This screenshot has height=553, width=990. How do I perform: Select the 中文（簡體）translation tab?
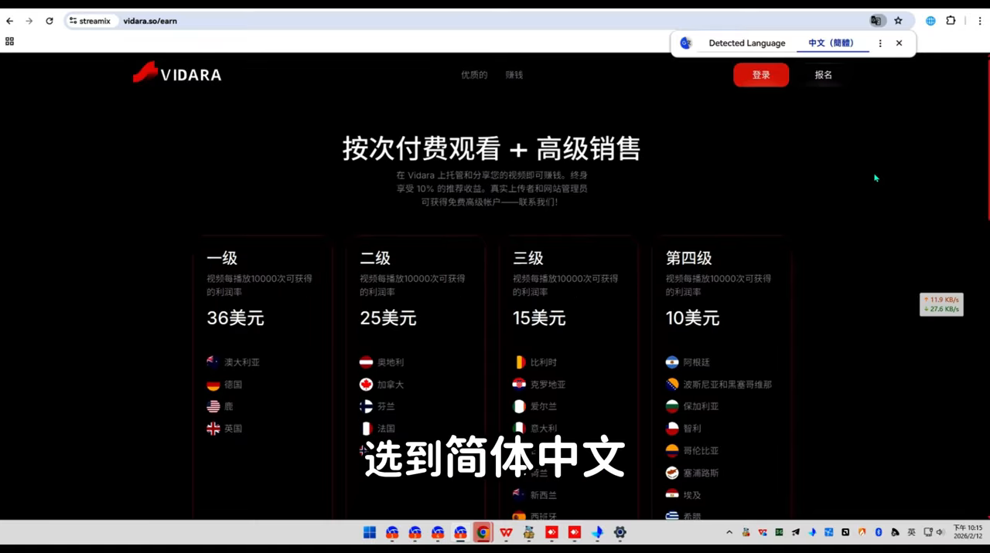(x=831, y=43)
